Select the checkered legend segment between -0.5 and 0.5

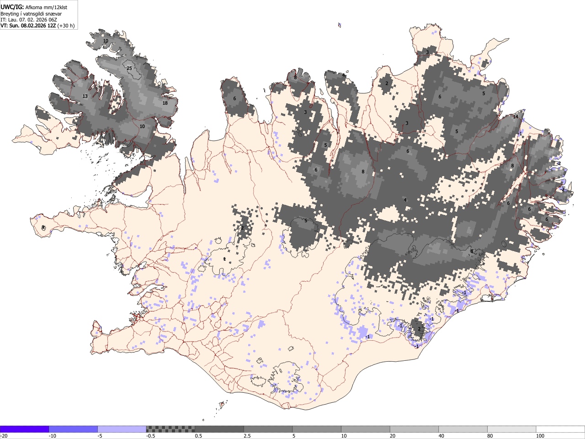pos(170,429)
